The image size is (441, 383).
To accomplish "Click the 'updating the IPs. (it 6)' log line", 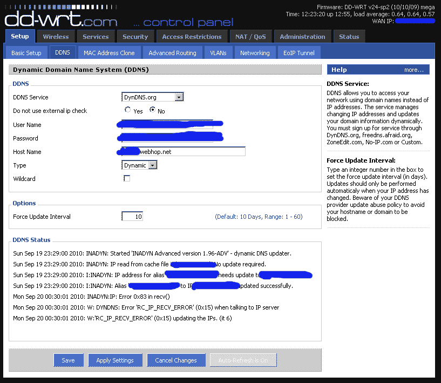I will pyautogui.click(x=123, y=318).
